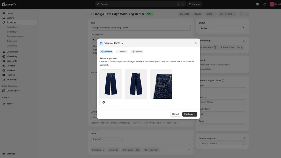The width and height of the screenshot is (281, 158).
Task: Click the Online Store schedule icon
Action: click(x=215, y=47)
